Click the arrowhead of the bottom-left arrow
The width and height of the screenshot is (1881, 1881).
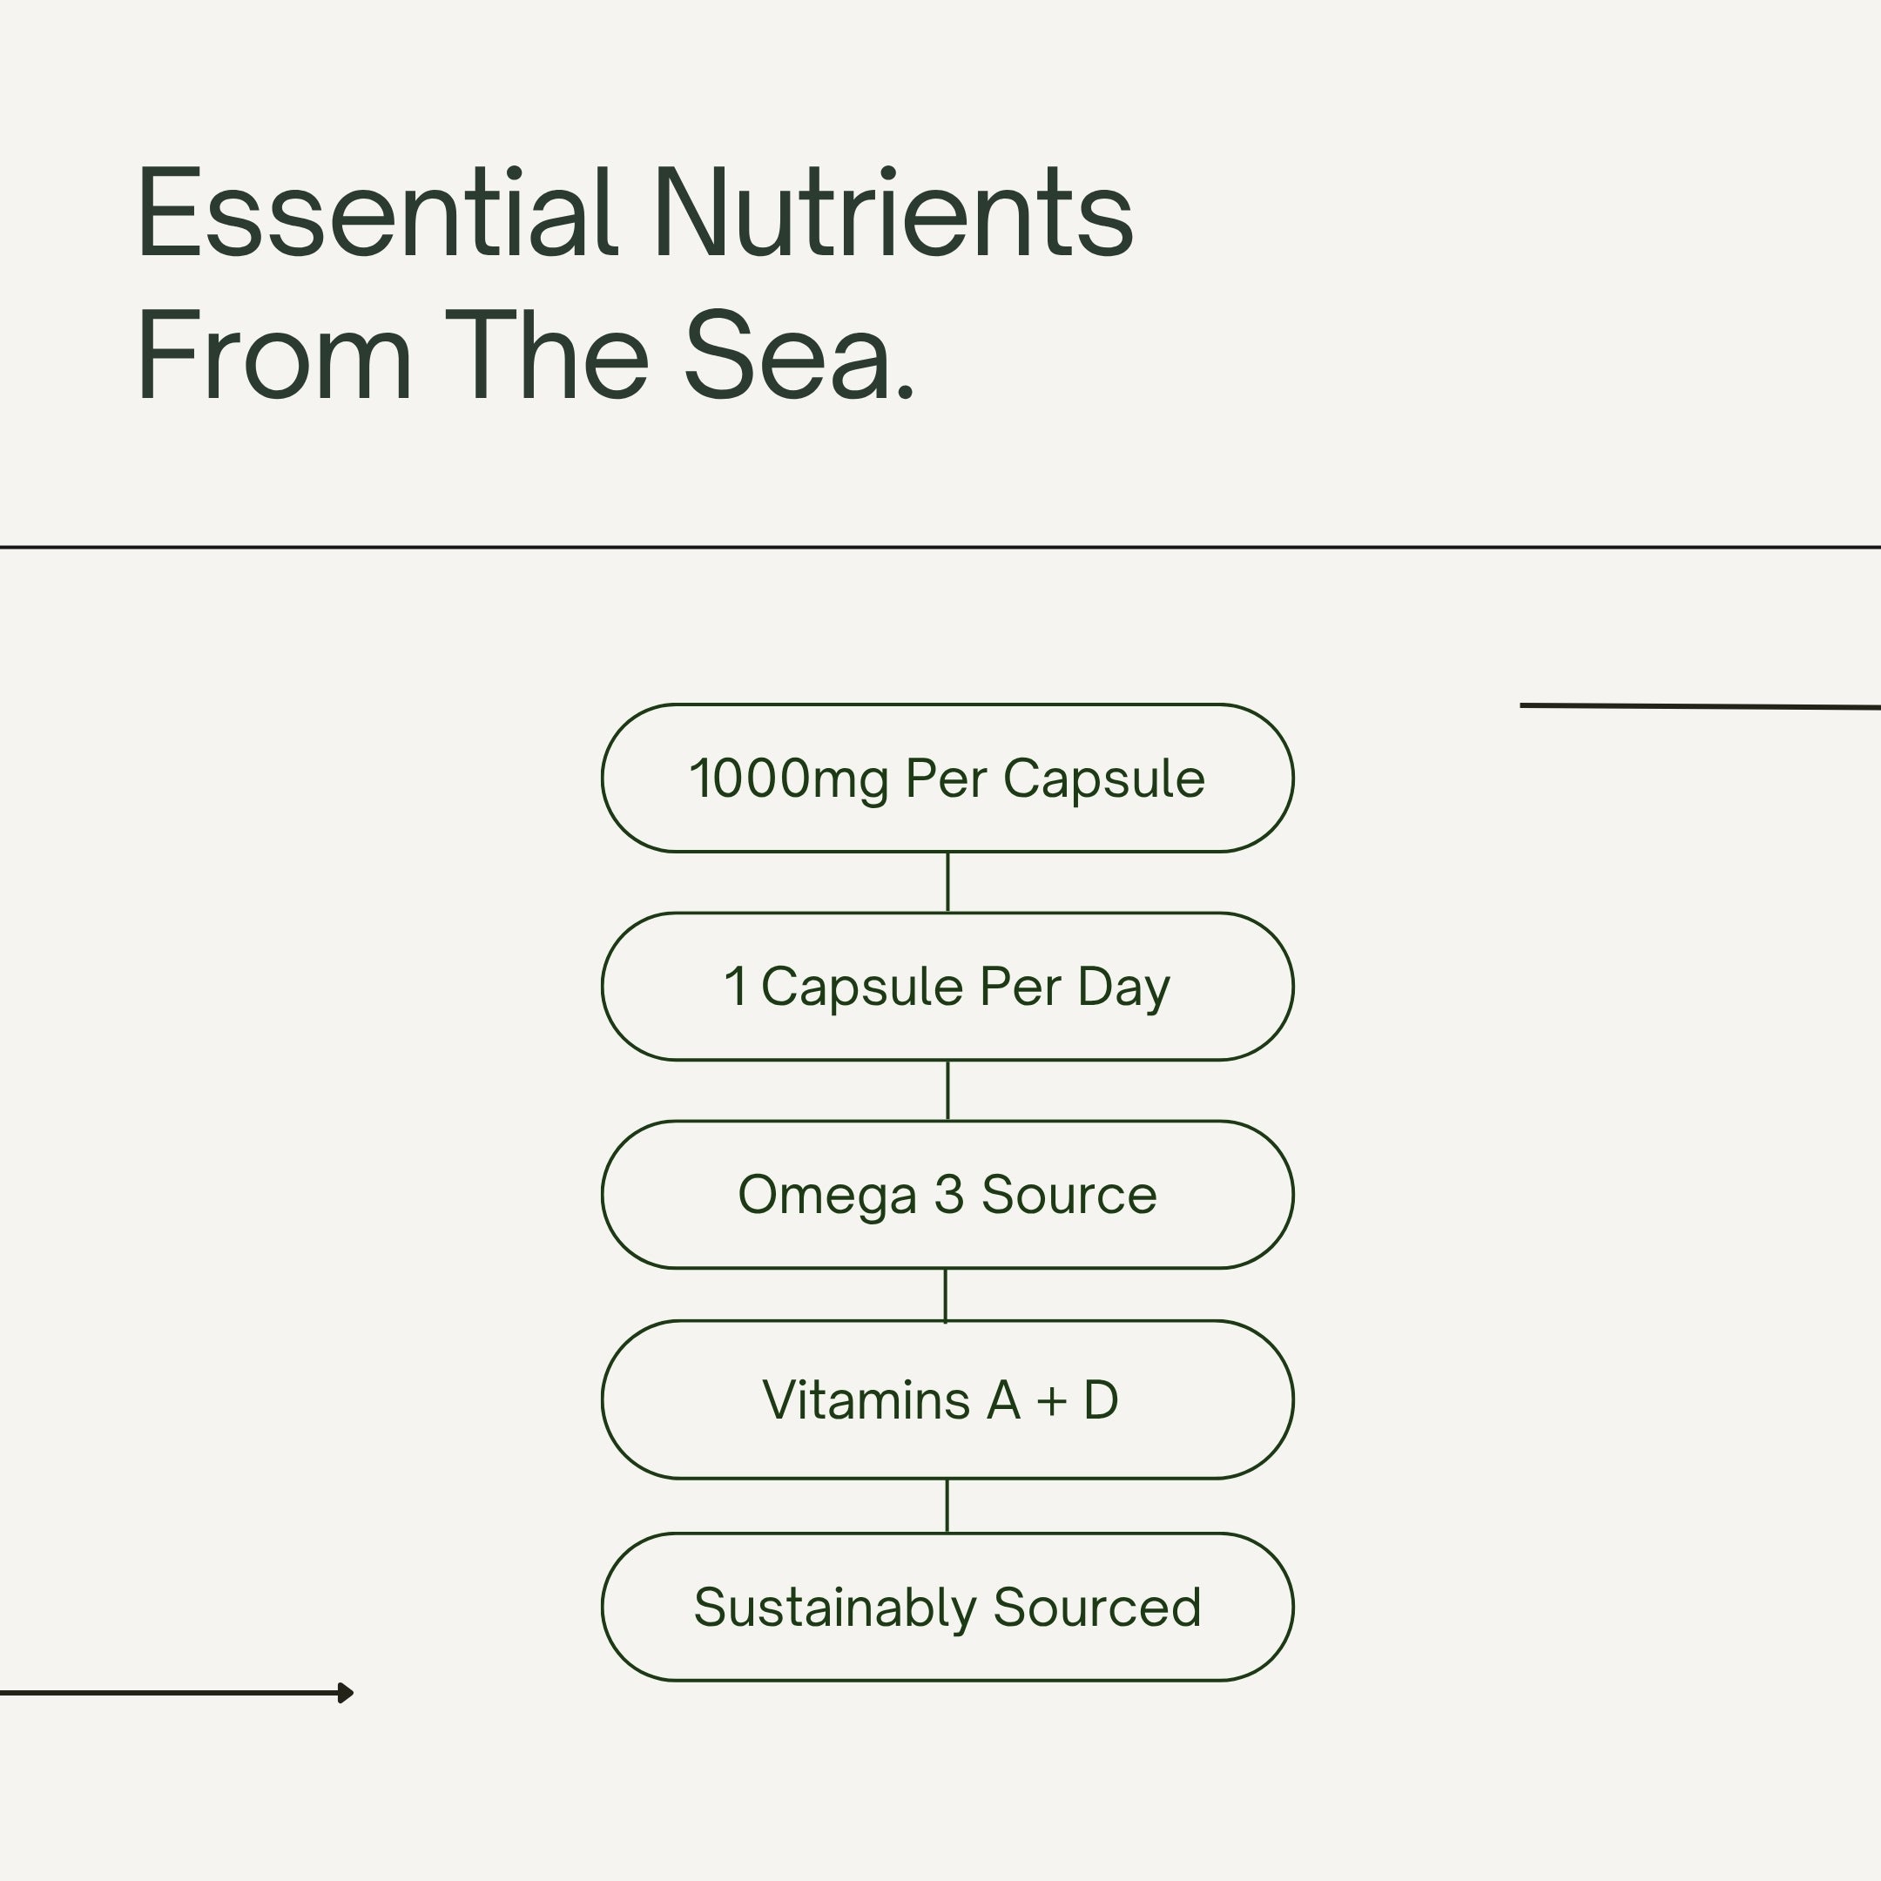click(346, 1693)
